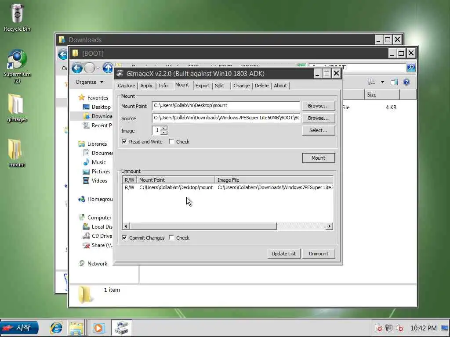Click the Mount button
This screenshot has height=337, width=450.
(x=318, y=158)
